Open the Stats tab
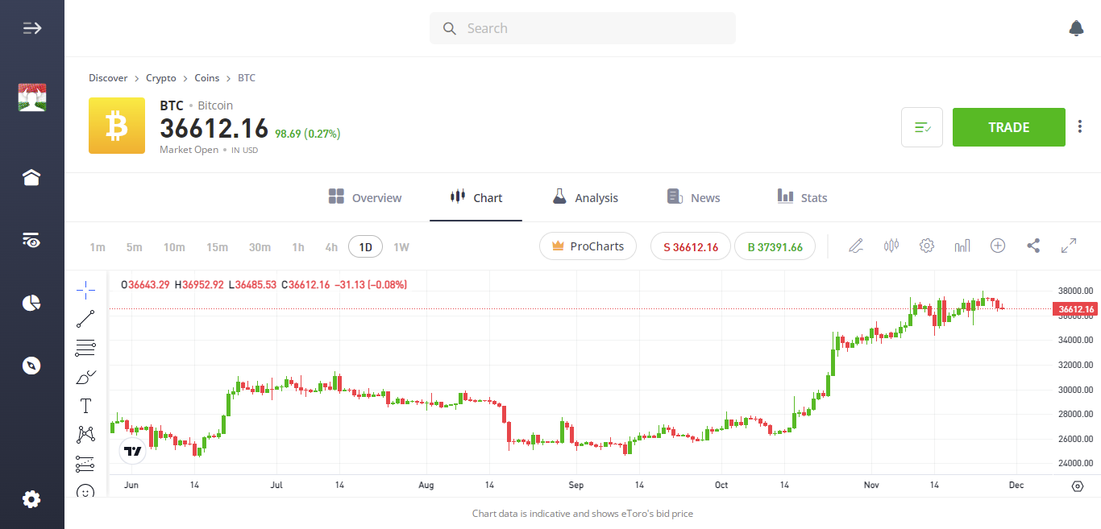Viewport: 1101px width, 529px height. [802, 197]
